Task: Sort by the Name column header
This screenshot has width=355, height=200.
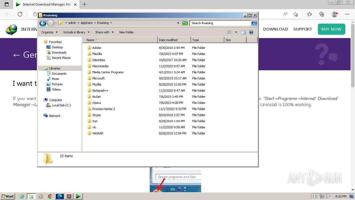Action: point(120,40)
